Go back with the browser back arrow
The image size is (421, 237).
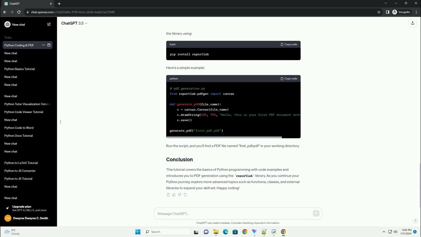[x=5, y=12]
